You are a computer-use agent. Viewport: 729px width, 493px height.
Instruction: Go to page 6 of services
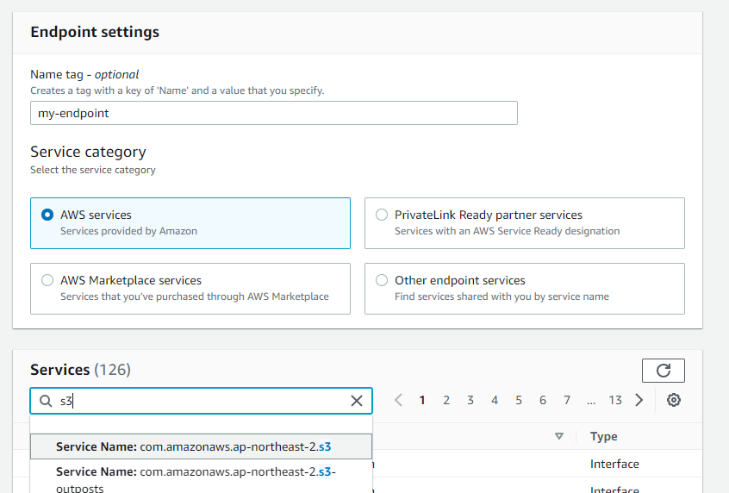click(x=543, y=401)
